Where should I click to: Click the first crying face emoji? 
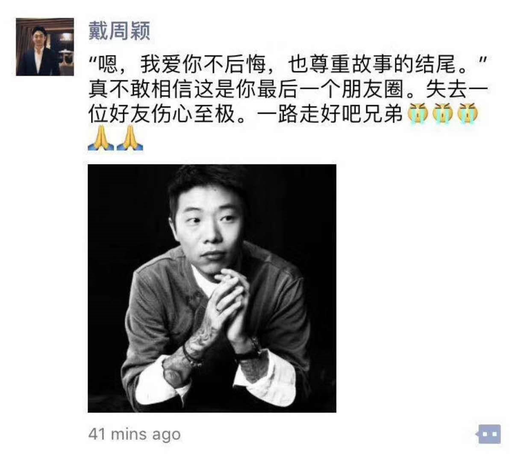tap(418, 114)
